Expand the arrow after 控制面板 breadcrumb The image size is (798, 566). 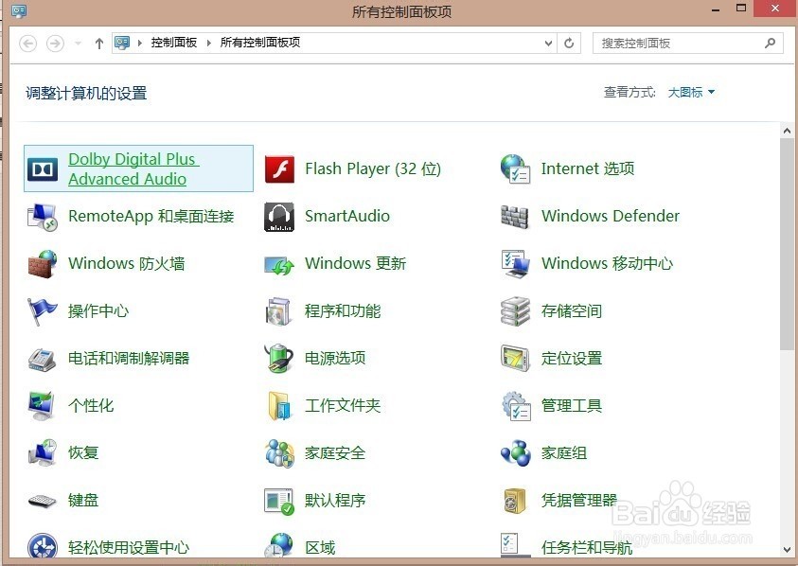tap(208, 43)
